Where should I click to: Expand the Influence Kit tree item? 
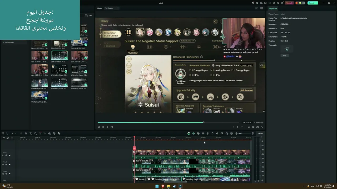(3, 42)
